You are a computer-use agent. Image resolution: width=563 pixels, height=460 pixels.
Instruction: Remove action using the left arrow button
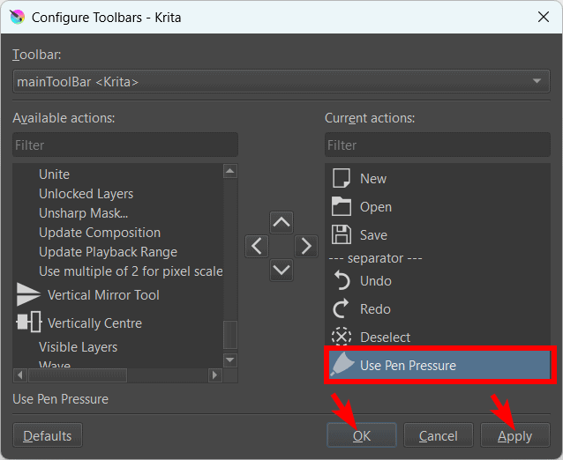[x=257, y=247]
